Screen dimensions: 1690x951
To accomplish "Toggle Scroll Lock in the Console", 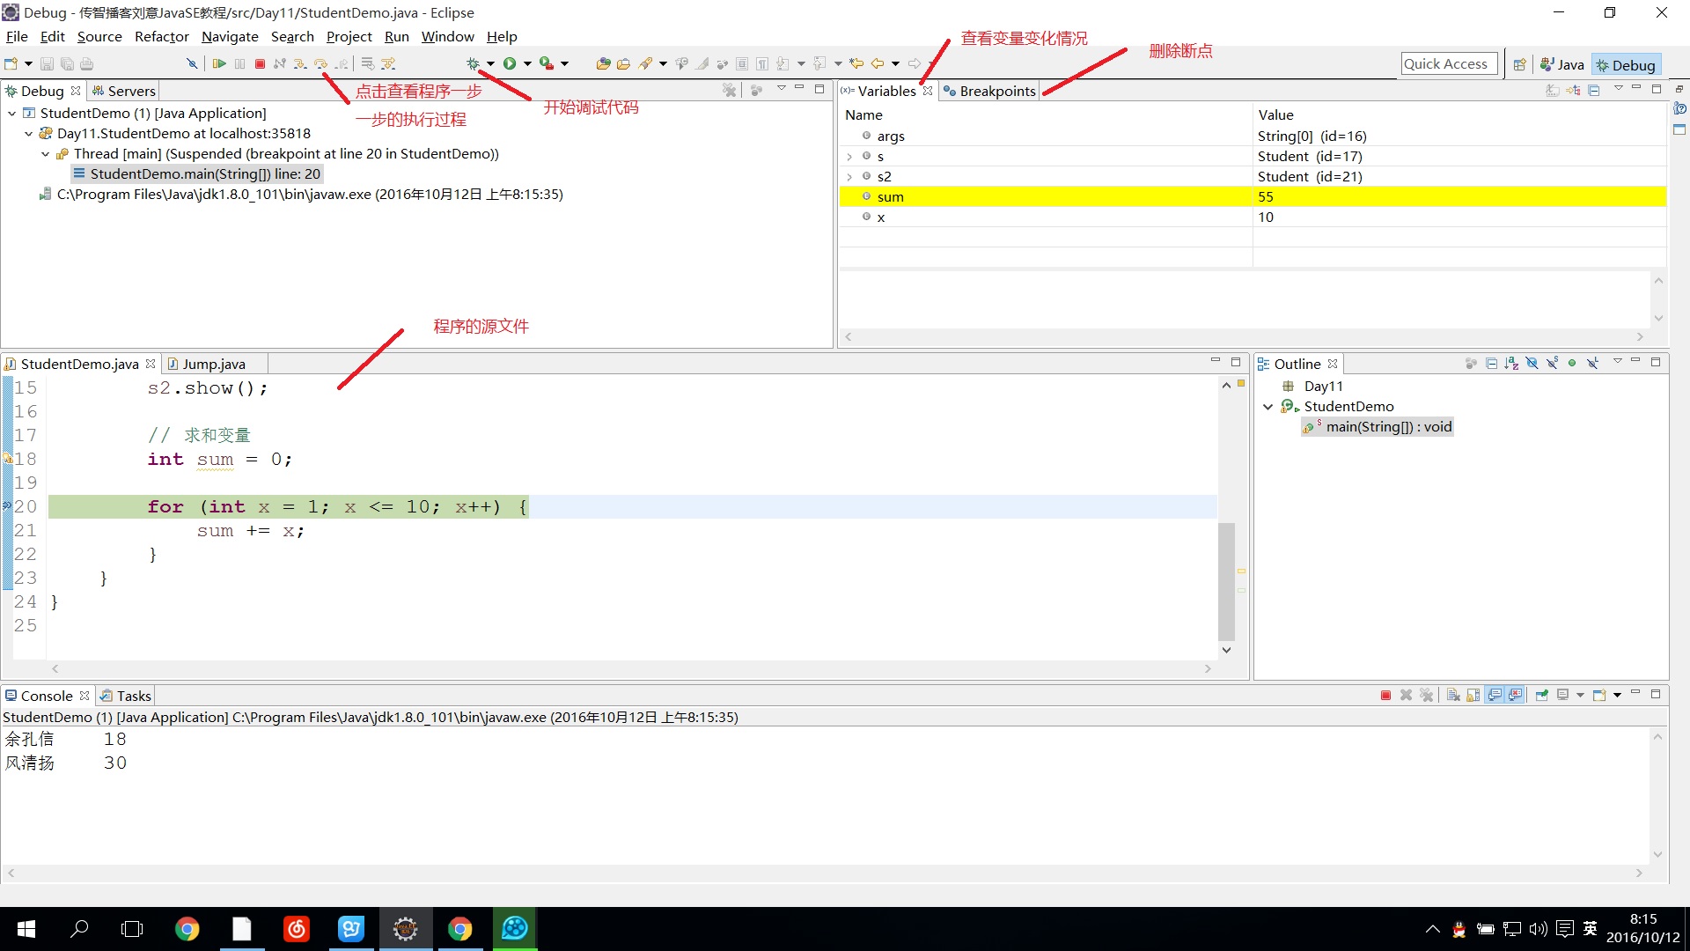I will (x=1473, y=696).
